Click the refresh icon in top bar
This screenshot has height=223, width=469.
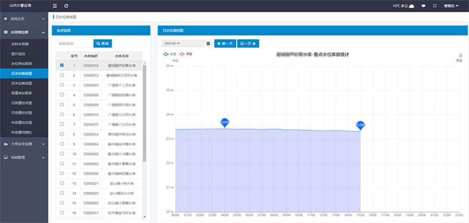tap(66, 6)
